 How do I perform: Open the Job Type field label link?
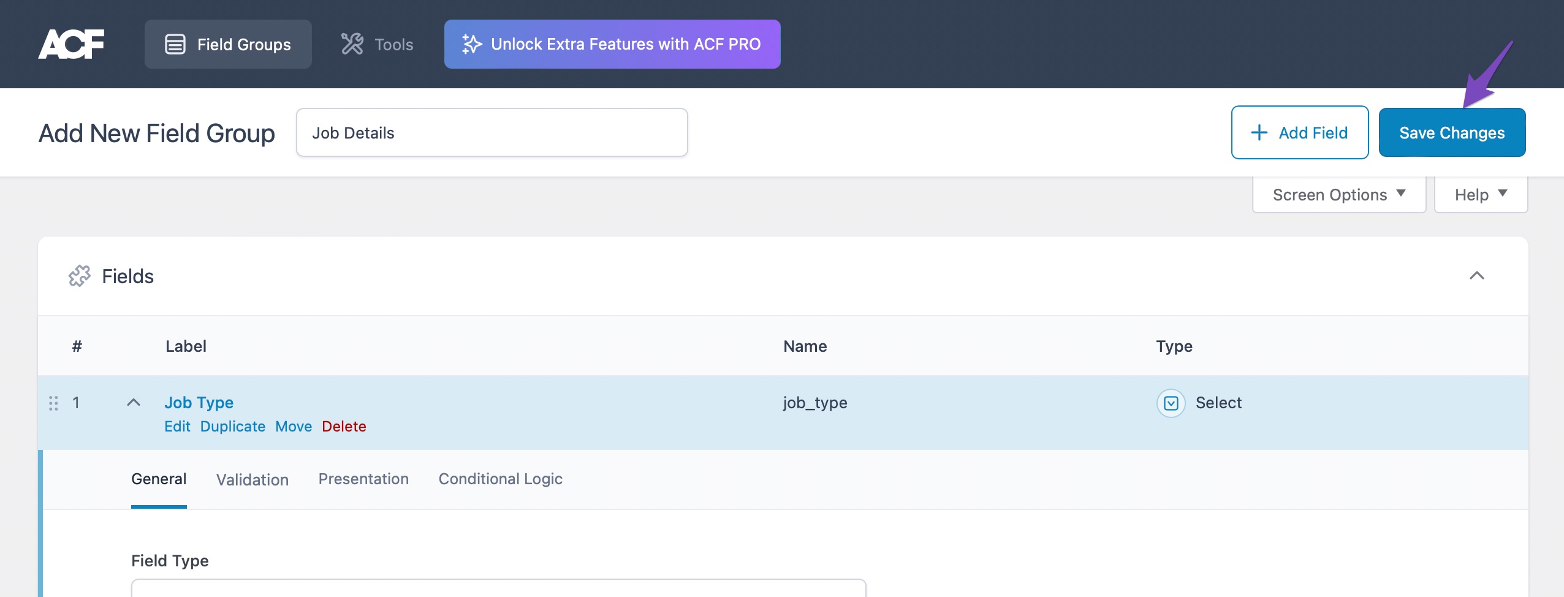click(x=199, y=402)
